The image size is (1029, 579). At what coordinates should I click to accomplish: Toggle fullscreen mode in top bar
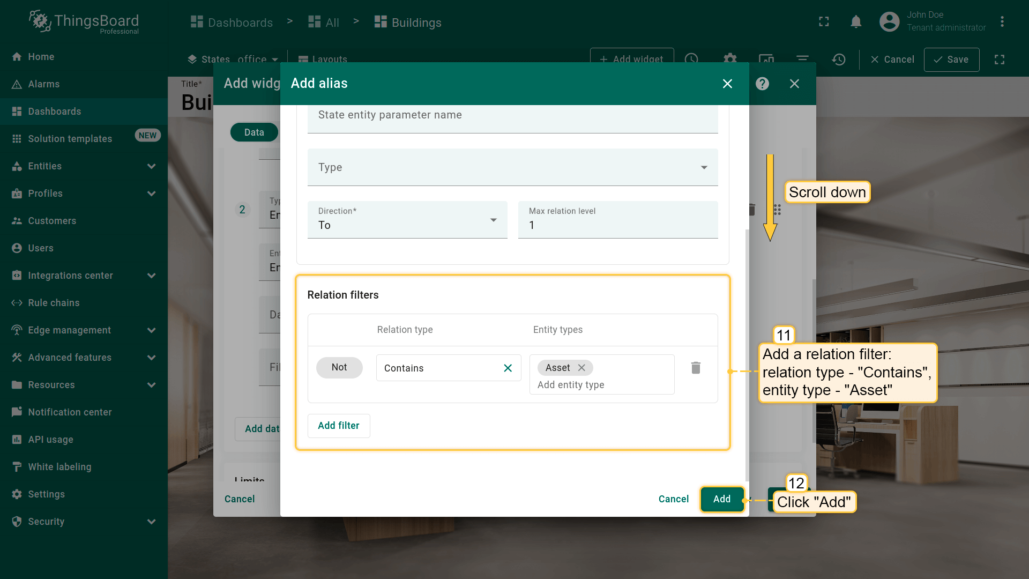824,22
